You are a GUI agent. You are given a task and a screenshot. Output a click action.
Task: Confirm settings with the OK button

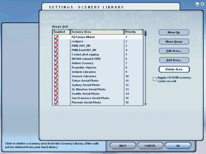(x=178, y=146)
